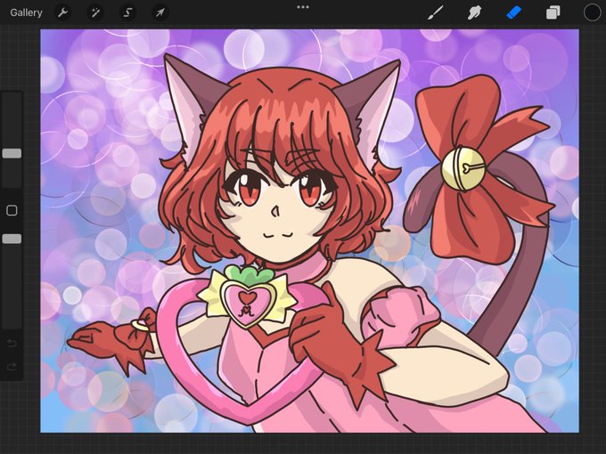Open the three-dot menu at top center
This screenshot has height=454, width=606.
303,7
